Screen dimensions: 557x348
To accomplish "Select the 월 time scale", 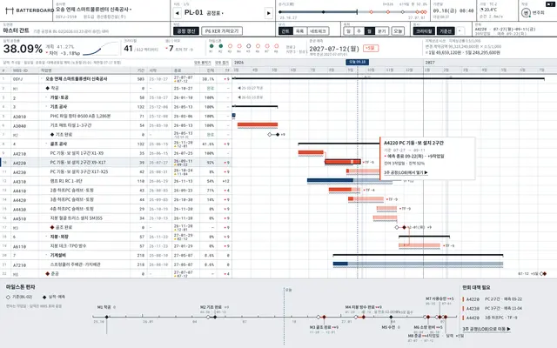I will point(369,31).
